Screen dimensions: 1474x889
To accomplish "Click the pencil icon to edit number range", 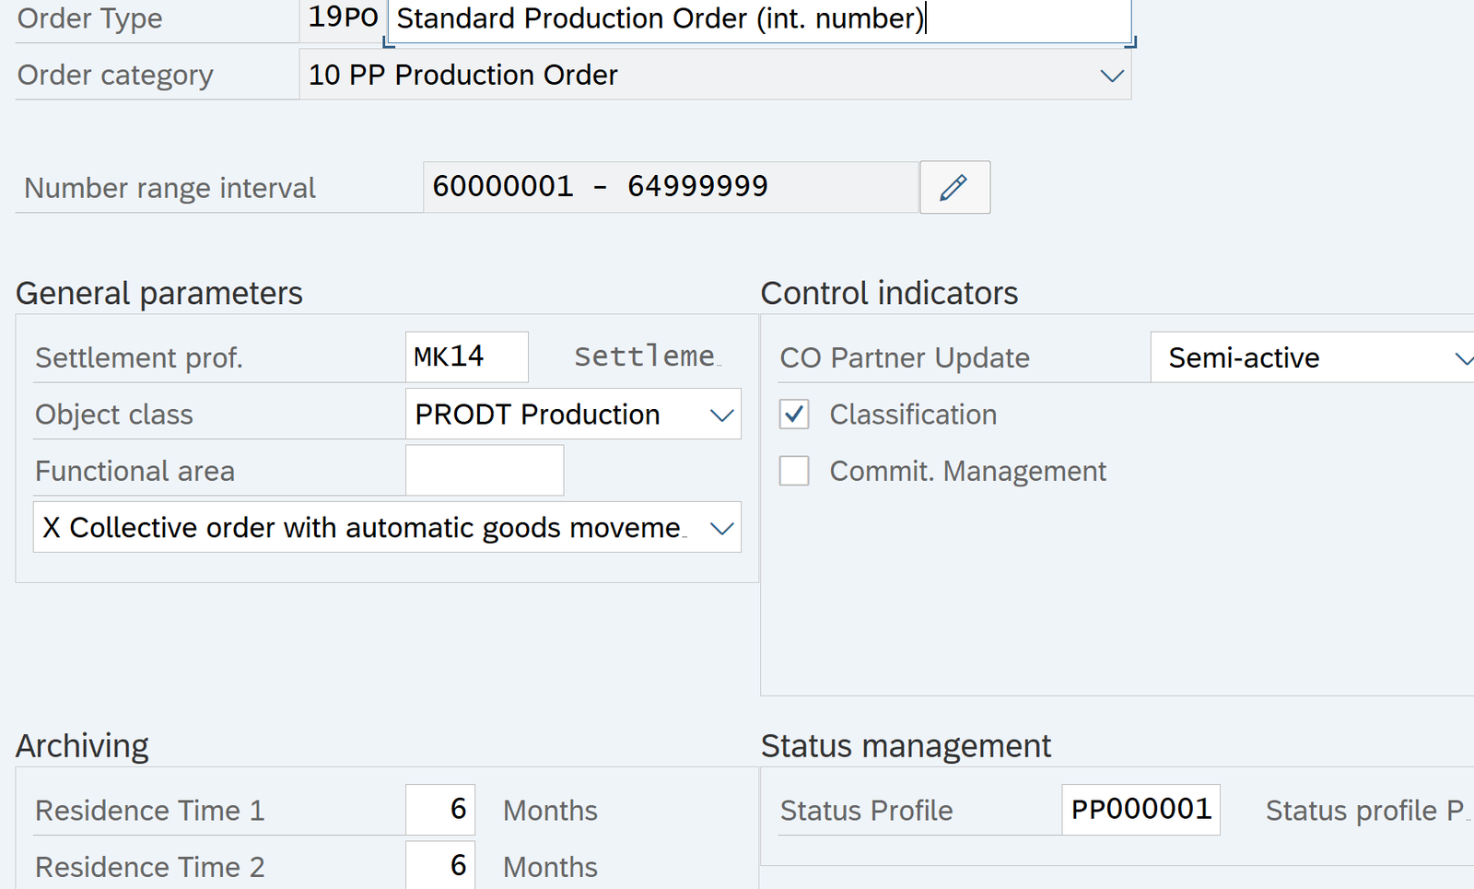I will (954, 188).
